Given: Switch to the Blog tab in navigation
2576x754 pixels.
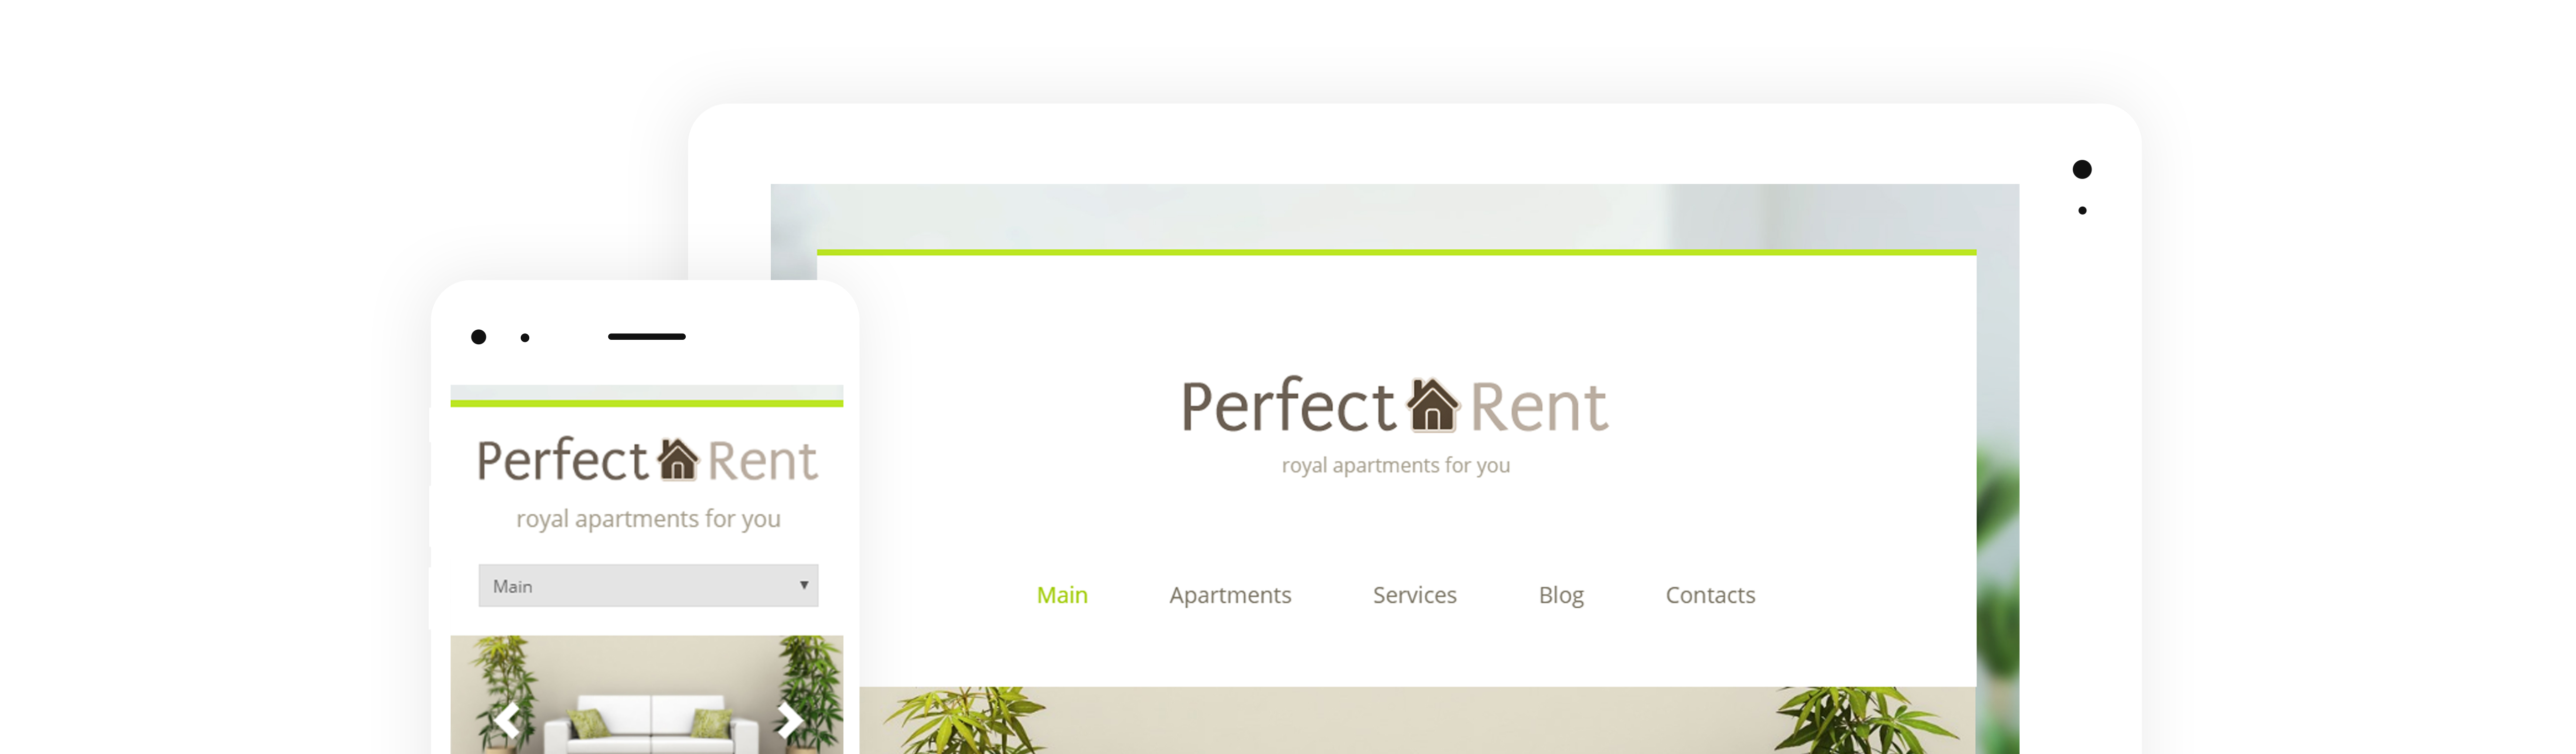Looking at the screenshot, I should click(1556, 595).
